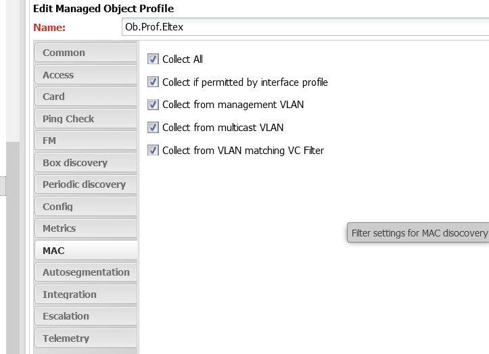Select the Card tab
This screenshot has height=354, width=489.
click(86, 97)
